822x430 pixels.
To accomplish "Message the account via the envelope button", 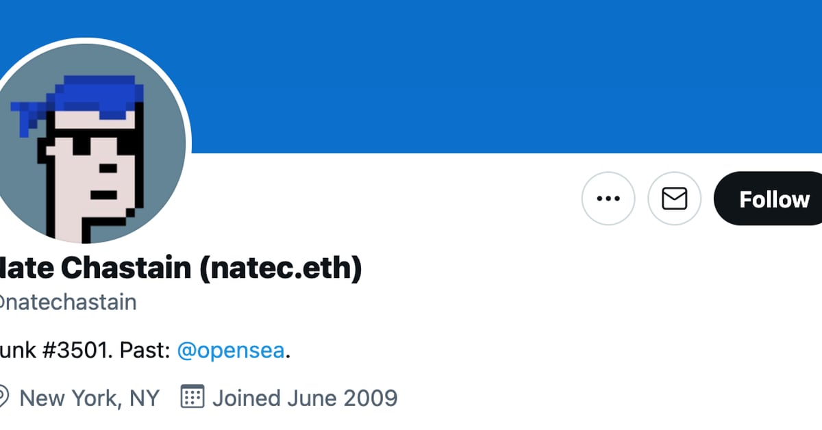I will coord(674,199).
